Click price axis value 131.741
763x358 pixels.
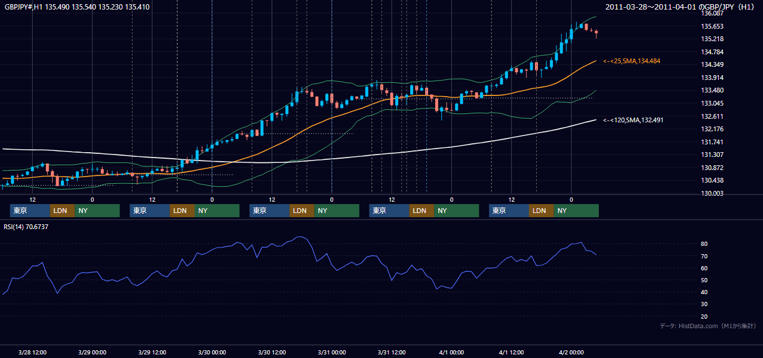coord(712,142)
